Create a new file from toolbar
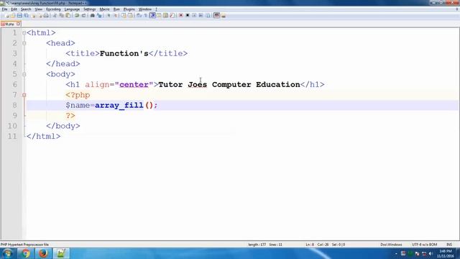This screenshot has width=460, height=259. coord(7,15)
